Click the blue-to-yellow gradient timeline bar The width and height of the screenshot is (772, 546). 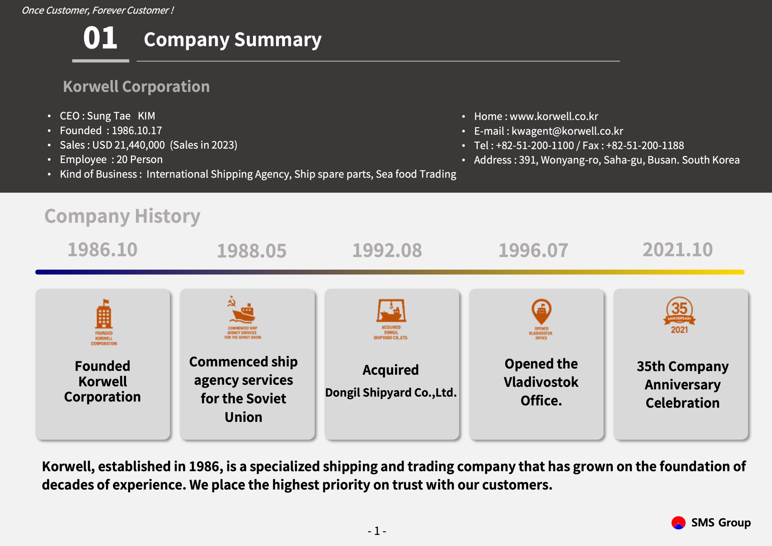[x=390, y=272]
